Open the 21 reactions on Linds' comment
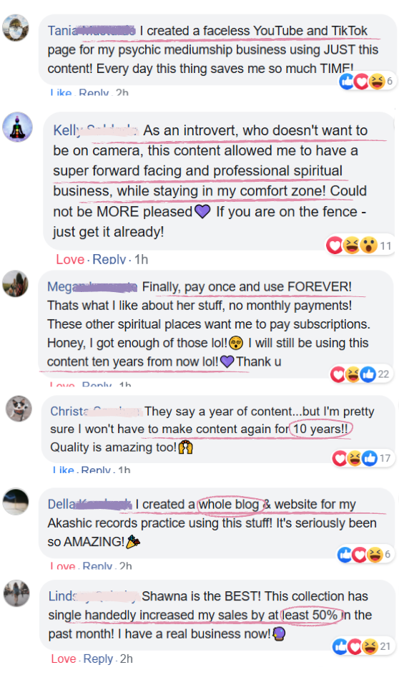Viewport: 399px width, 680px height. (363, 646)
